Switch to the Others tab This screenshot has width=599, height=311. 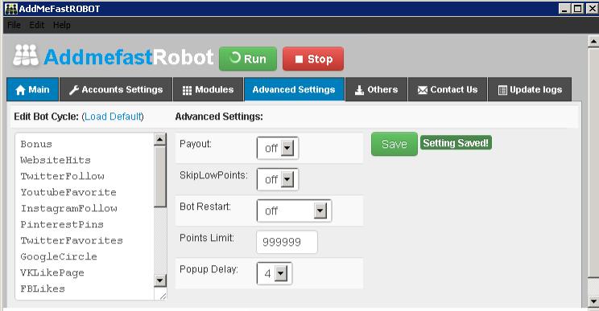[376, 89]
